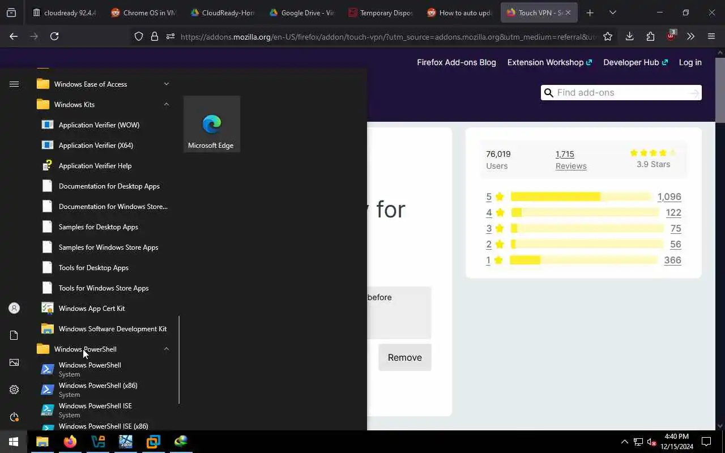Switch to CloudReady-Home tab
This screenshot has height=453, width=725.
(x=223, y=12)
